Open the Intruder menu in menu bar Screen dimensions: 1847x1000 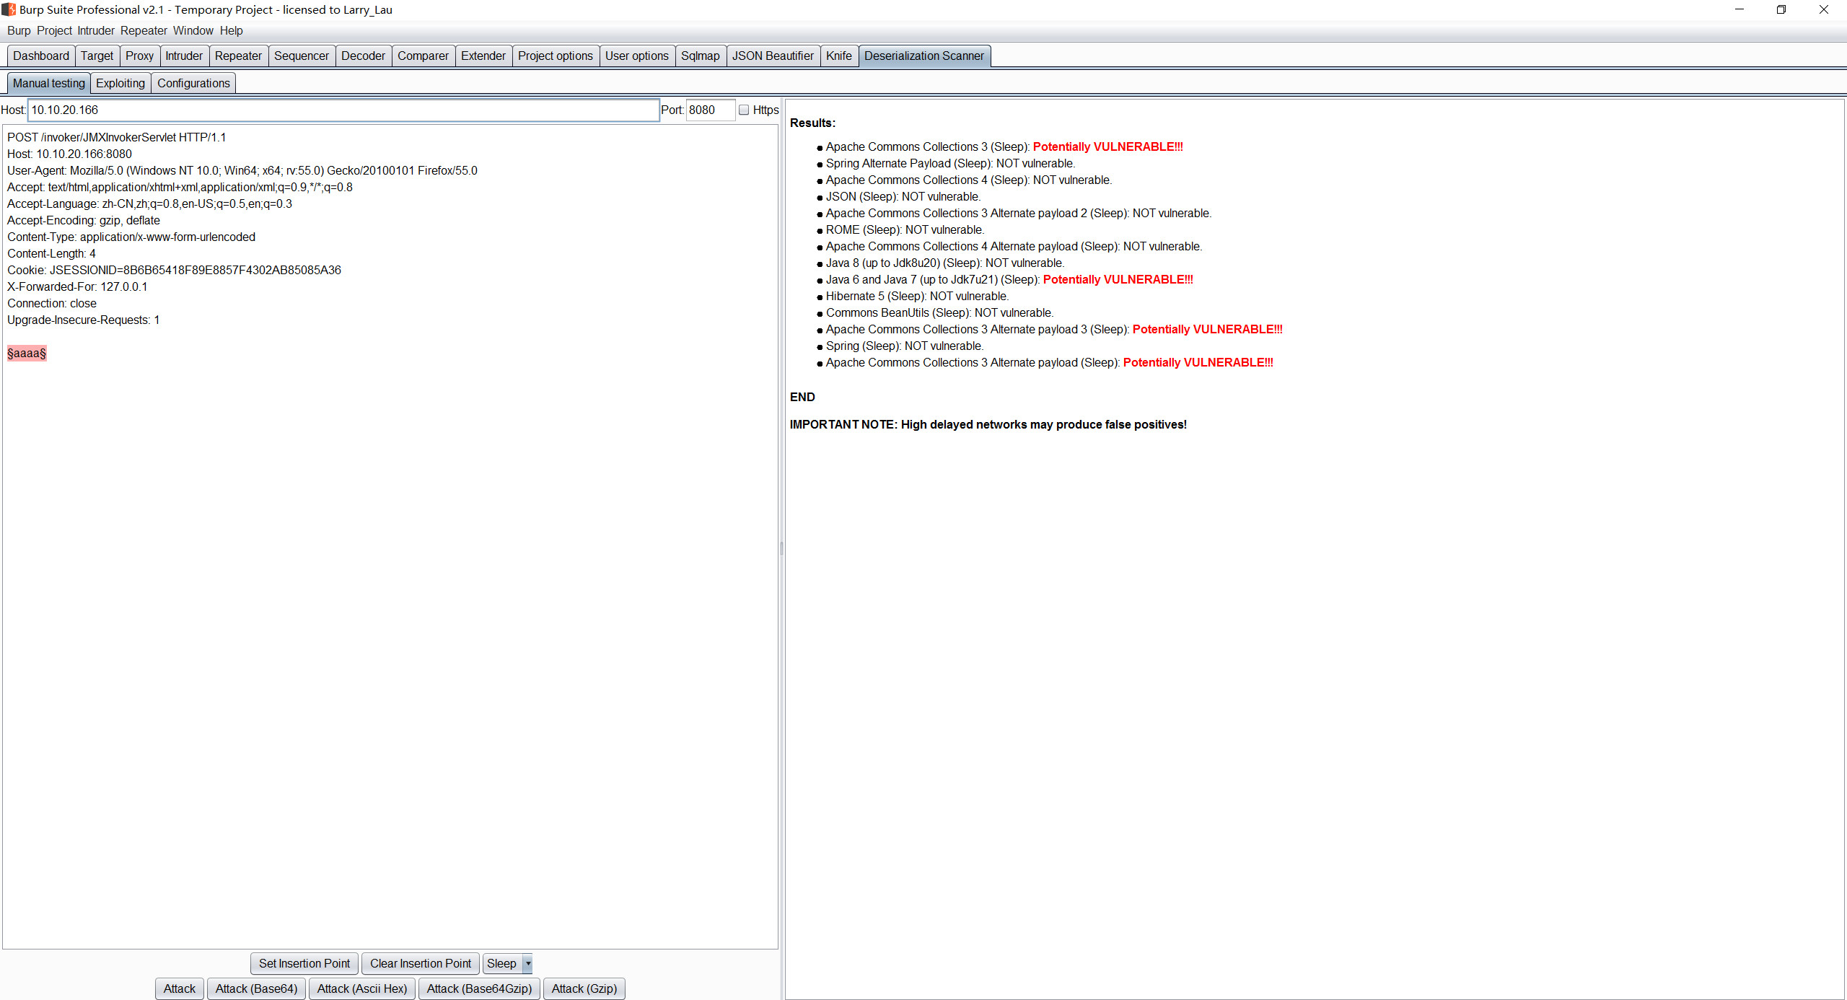tap(96, 30)
